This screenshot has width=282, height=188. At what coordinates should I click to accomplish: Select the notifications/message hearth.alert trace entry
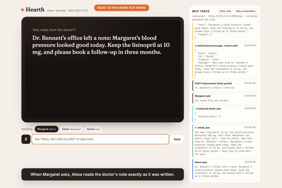(x=225, y=61)
